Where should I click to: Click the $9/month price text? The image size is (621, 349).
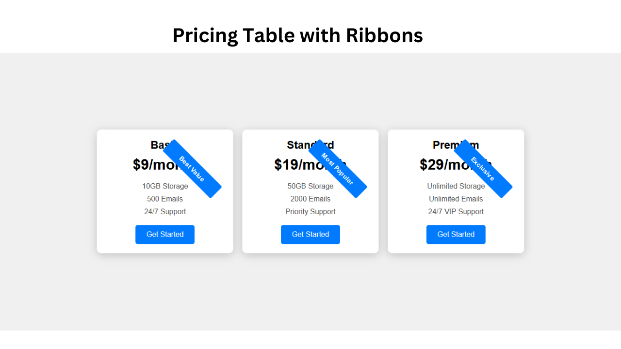pos(149,165)
